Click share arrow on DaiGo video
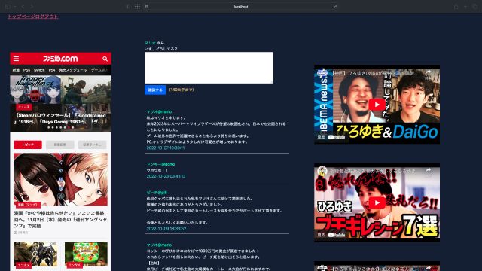The height and width of the screenshot is (271, 482). coord(428,72)
